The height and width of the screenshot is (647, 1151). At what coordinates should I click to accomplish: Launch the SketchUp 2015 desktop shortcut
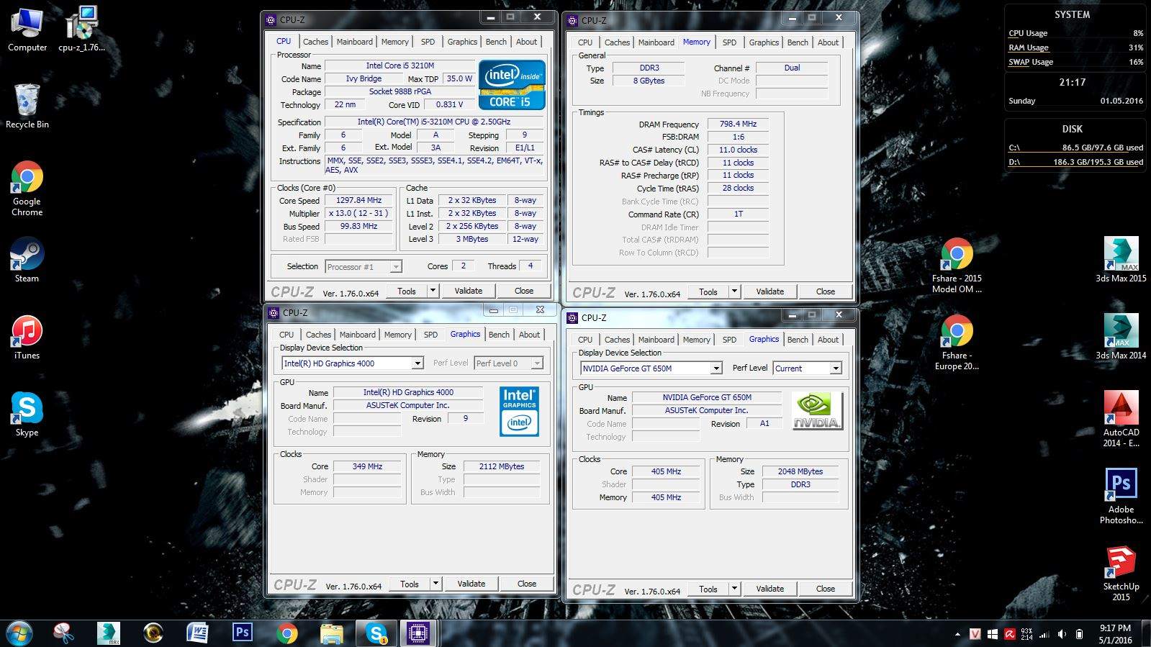(1121, 574)
